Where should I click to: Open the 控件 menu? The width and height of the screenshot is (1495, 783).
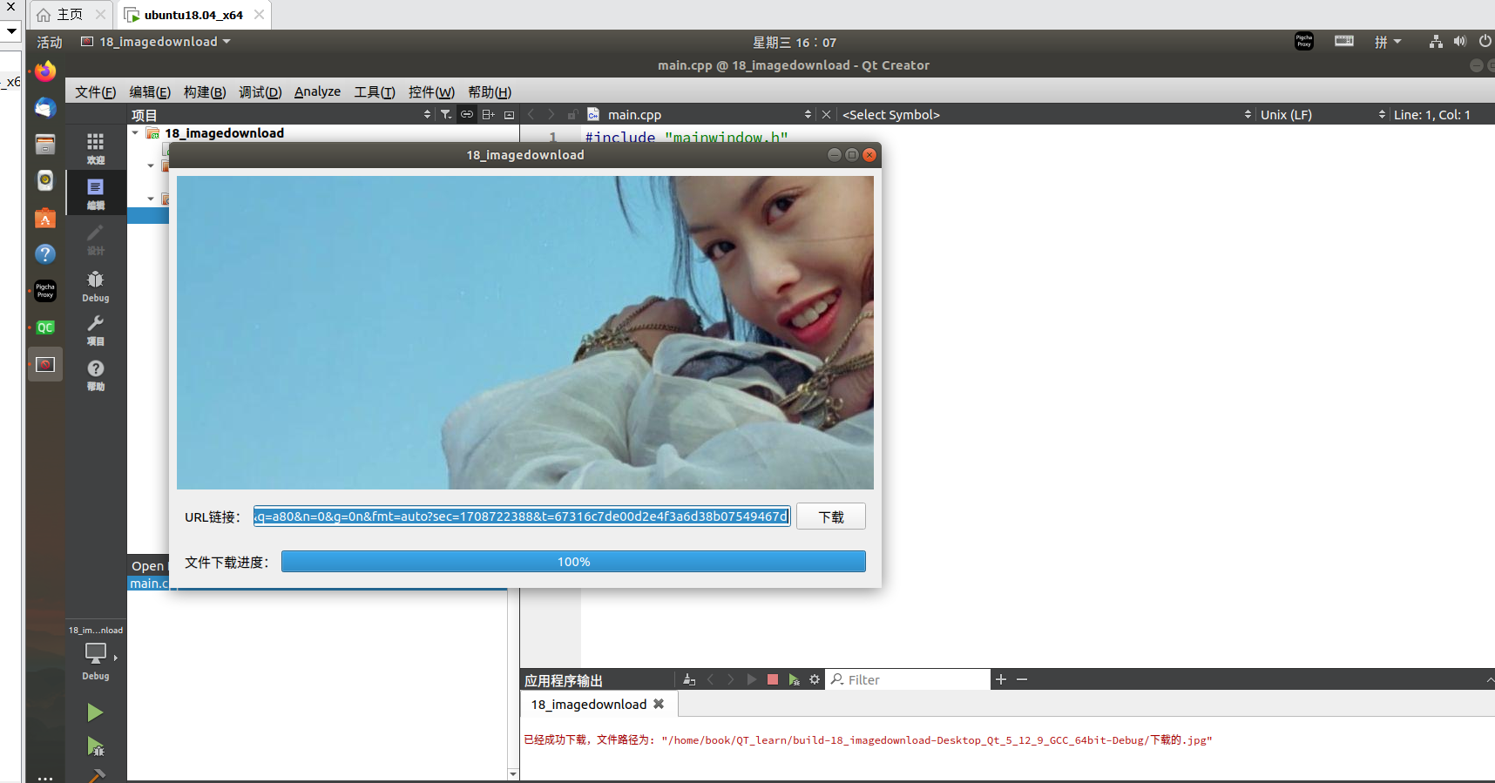tap(431, 92)
